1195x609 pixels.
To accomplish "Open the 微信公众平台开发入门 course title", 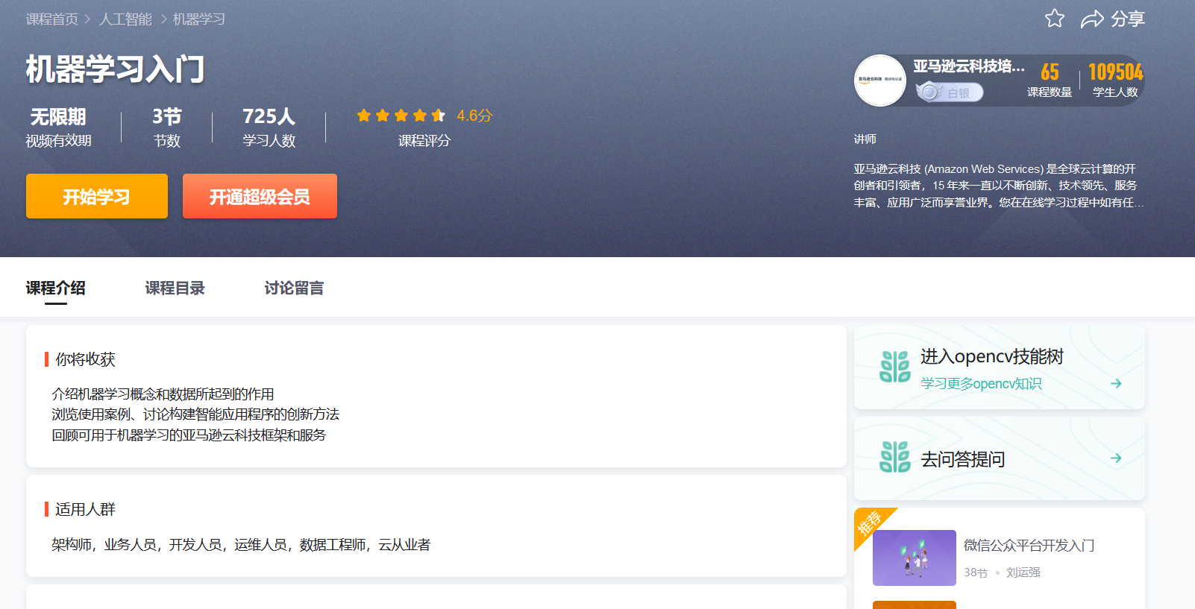I will coord(1029,546).
